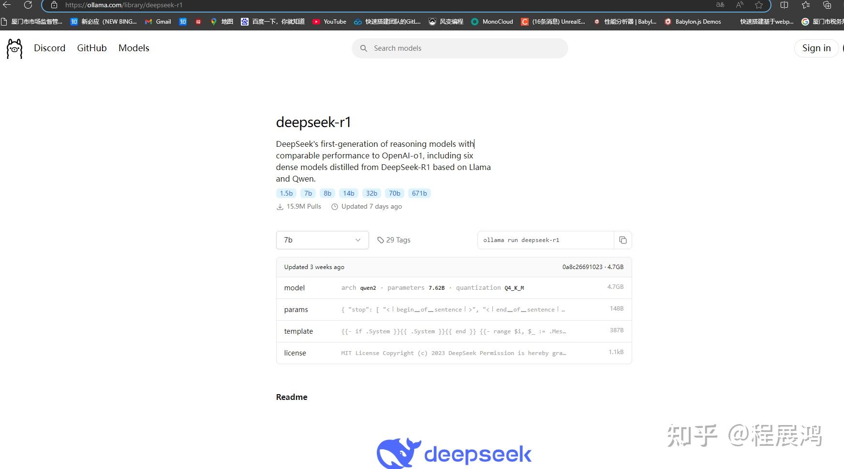Open the YouTube bookmark from the favorites bar
The image size is (844, 469).
(x=329, y=22)
